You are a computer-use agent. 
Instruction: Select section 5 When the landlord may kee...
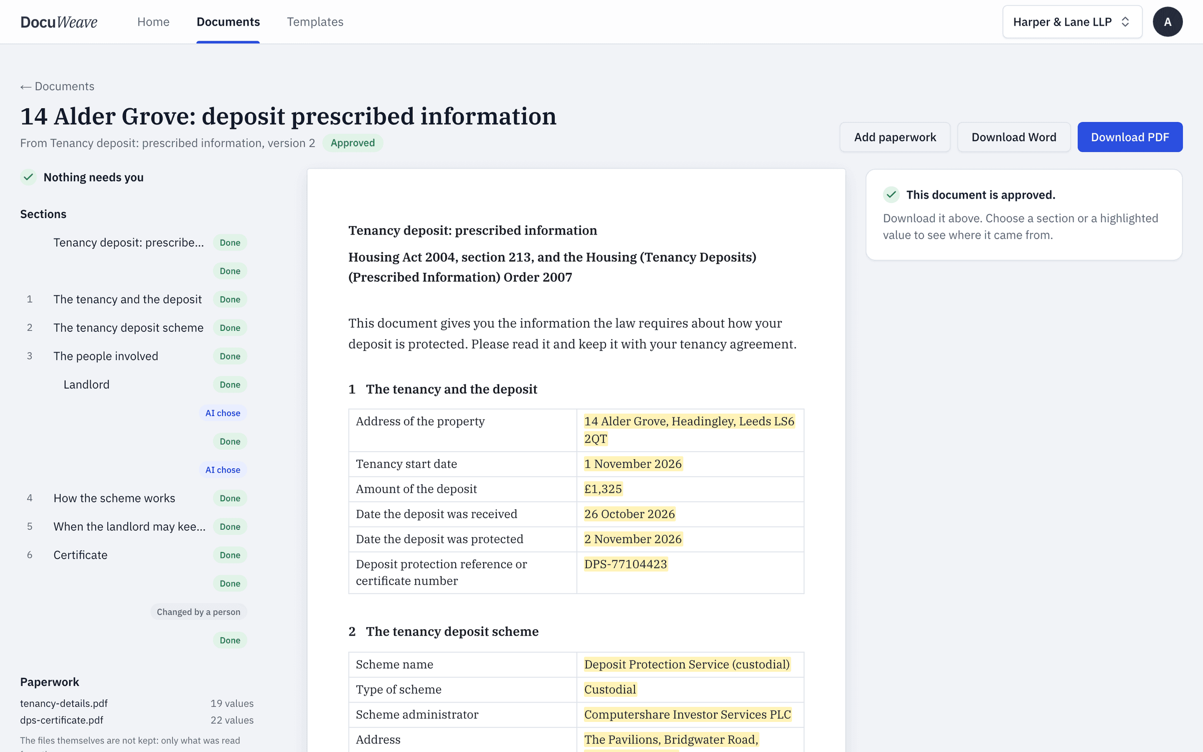tap(134, 526)
